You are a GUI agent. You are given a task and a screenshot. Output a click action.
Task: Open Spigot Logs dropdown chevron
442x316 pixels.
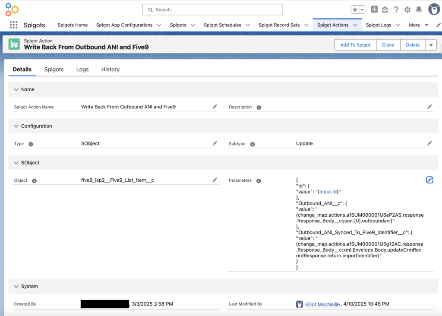click(x=398, y=25)
